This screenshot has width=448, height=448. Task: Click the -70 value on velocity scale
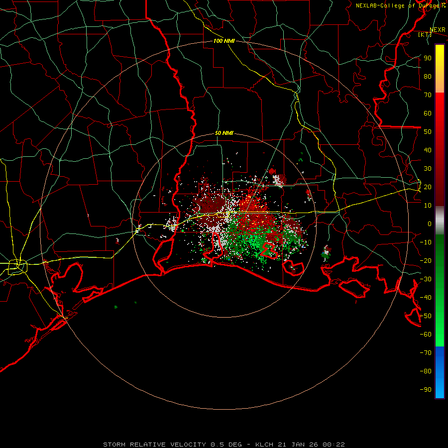coord(426,353)
